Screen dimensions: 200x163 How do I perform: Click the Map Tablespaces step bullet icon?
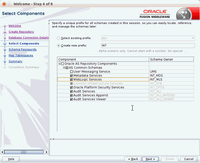tap(5, 55)
